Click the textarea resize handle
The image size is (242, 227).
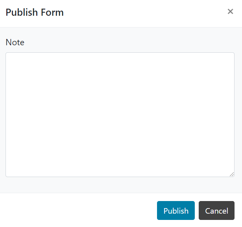pos(232,174)
